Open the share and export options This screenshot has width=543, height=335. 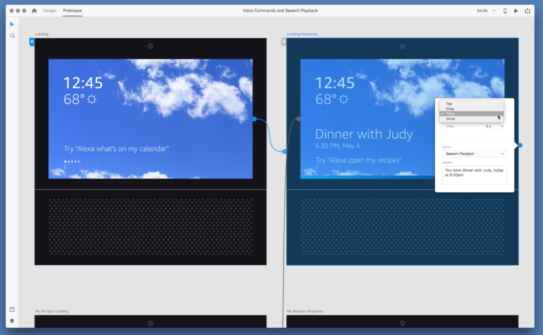528,10
